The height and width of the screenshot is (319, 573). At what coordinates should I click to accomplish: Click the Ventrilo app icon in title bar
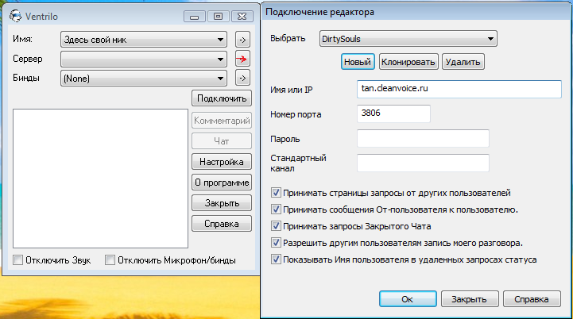point(16,16)
